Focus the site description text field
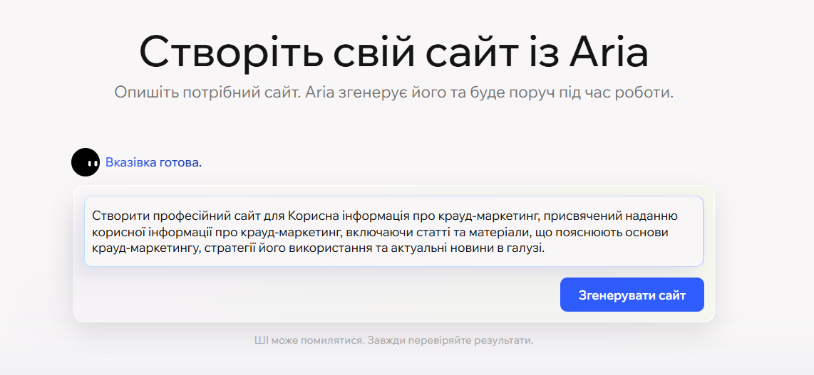Screen dimensions: 814x375 point(393,231)
